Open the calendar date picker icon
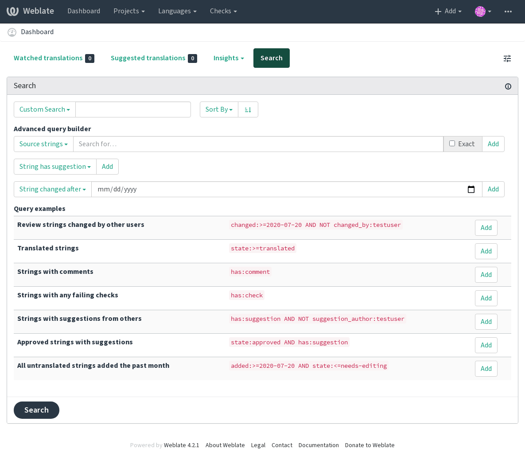Image resolution: width=525 pixels, height=460 pixels. point(471,189)
